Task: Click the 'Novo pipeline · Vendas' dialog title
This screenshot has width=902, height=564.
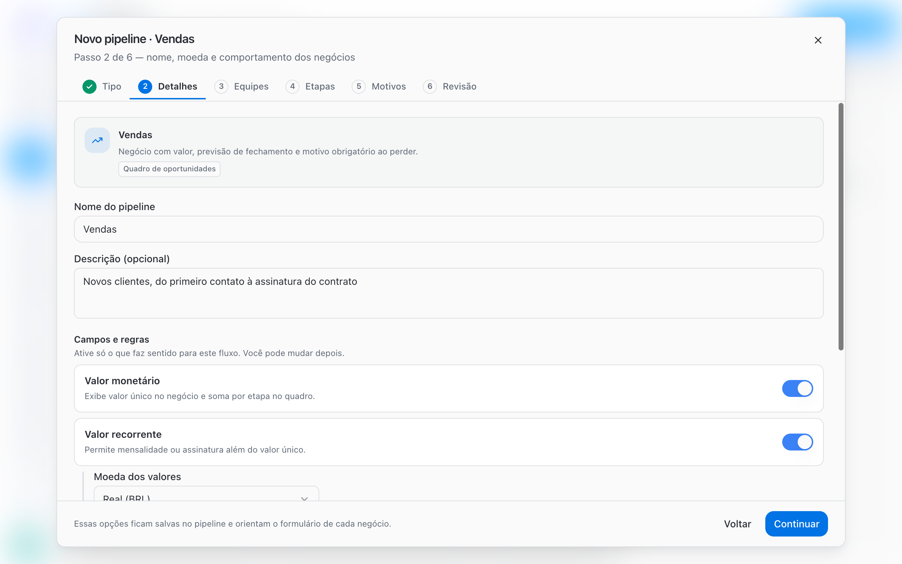Action: coord(134,39)
